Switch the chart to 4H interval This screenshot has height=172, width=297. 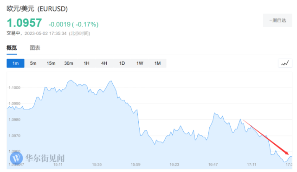tap(104, 63)
